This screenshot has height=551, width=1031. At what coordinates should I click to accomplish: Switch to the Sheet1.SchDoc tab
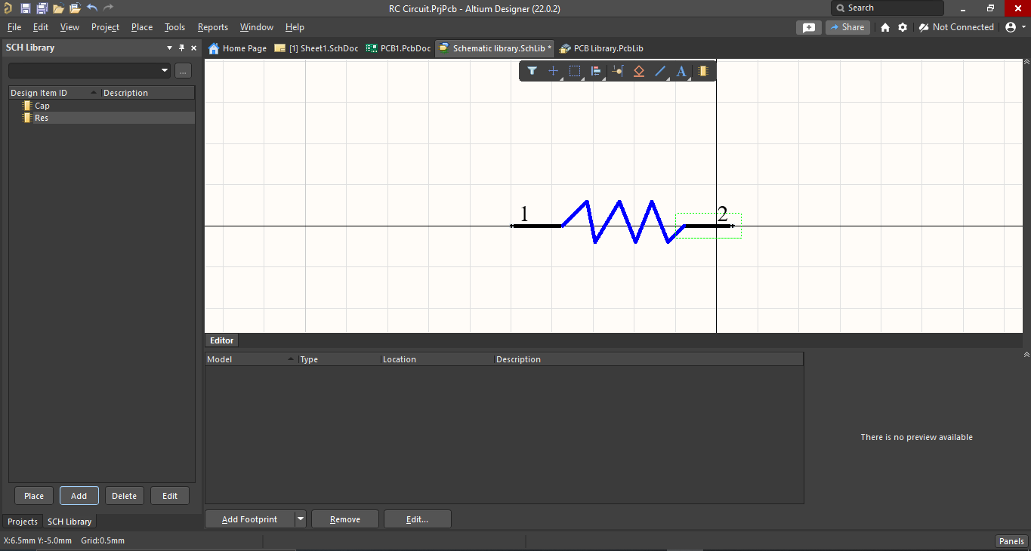[316, 48]
